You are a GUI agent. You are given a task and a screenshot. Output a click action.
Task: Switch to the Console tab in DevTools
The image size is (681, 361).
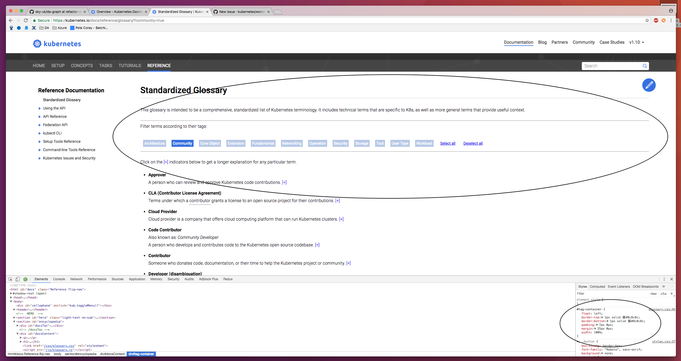(x=59, y=279)
